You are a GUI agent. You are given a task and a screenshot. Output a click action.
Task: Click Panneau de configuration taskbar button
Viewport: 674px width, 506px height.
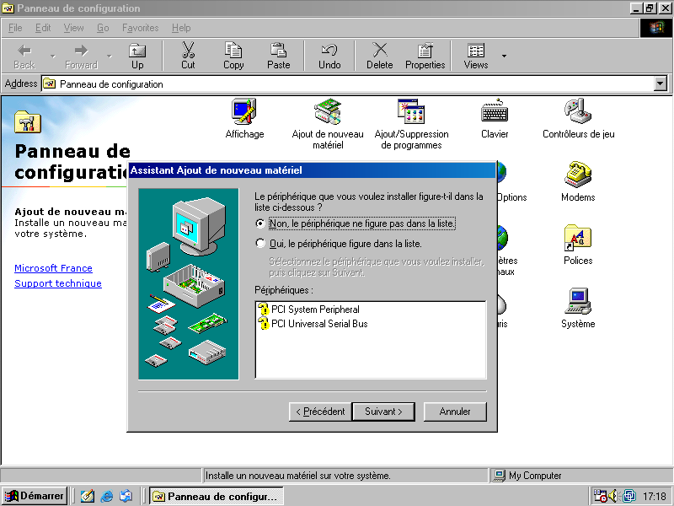217,496
